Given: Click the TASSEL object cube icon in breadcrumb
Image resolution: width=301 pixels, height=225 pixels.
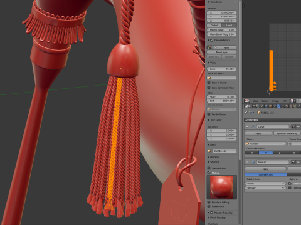Looking at the screenshot, I should coord(259,112).
